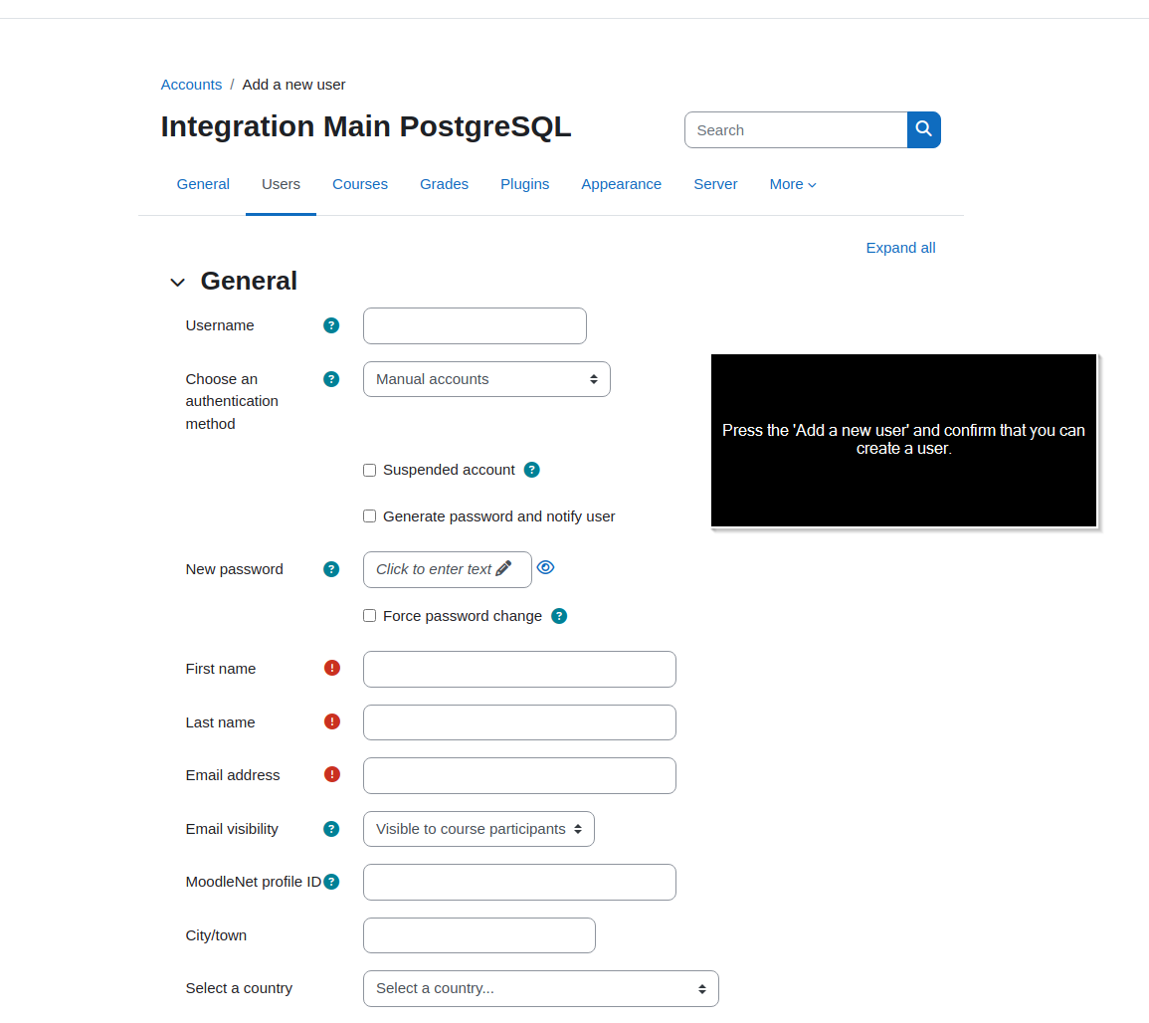Click the New password entry box
The width and height of the screenshot is (1149, 1023).
point(447,569)
